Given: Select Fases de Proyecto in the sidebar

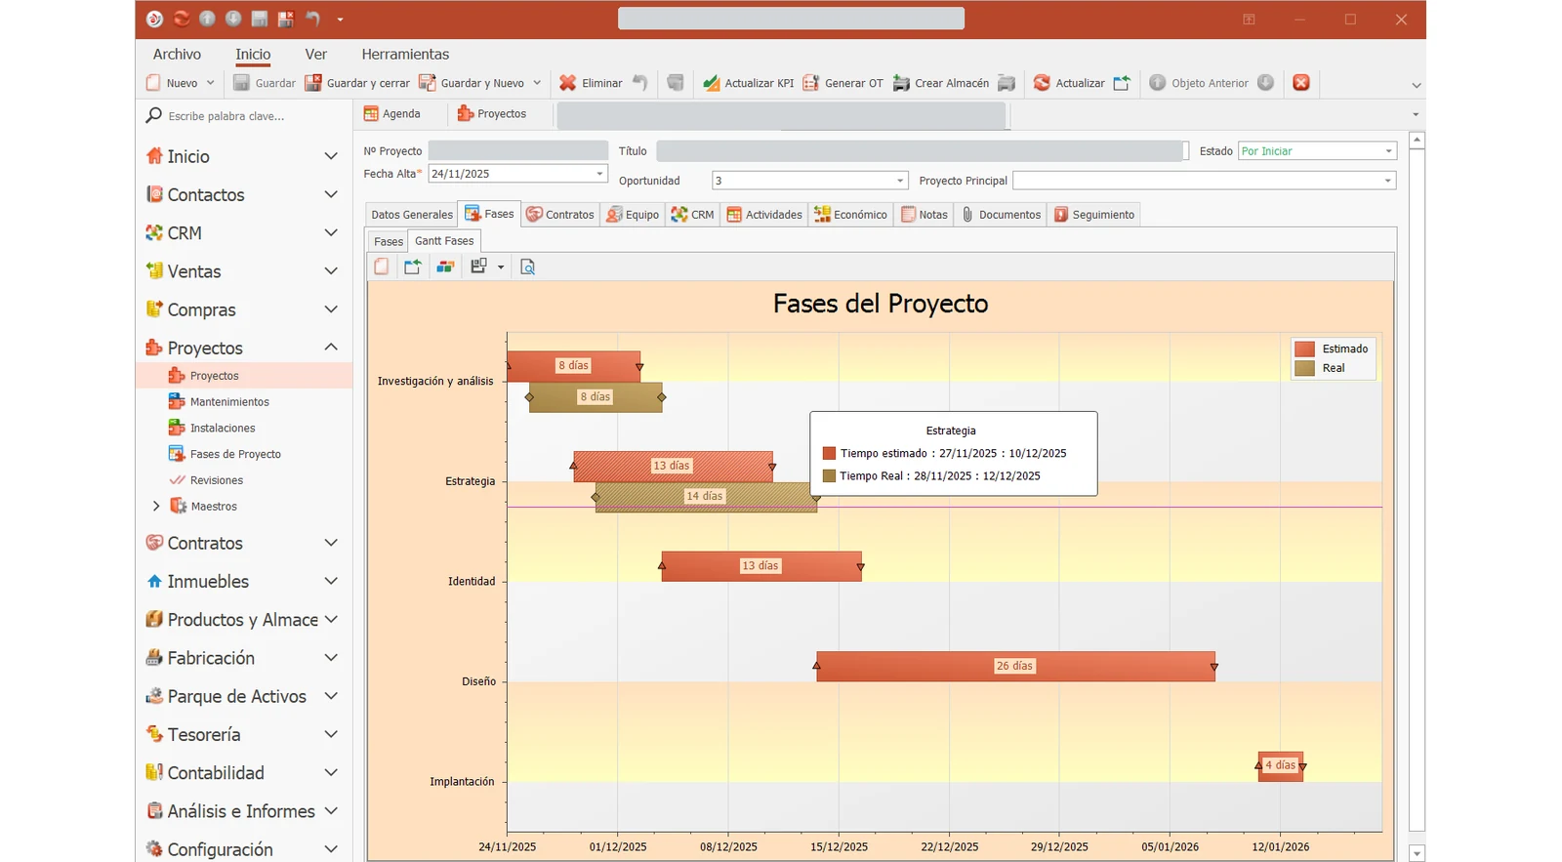Looking at the screenshot, I should tap(235, 454).
